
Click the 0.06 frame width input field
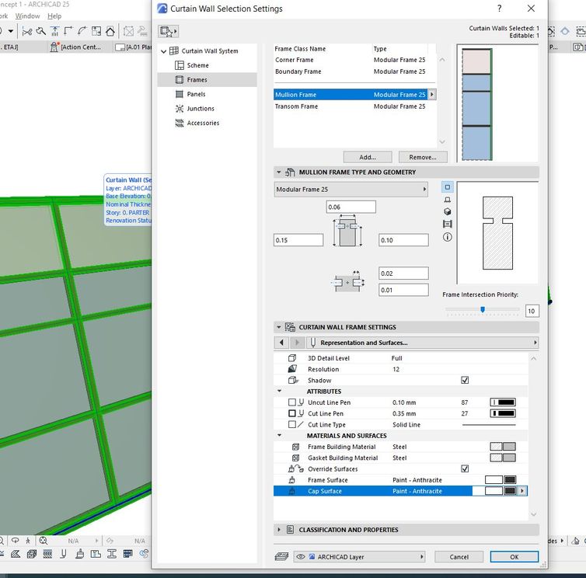click(351, 207)
